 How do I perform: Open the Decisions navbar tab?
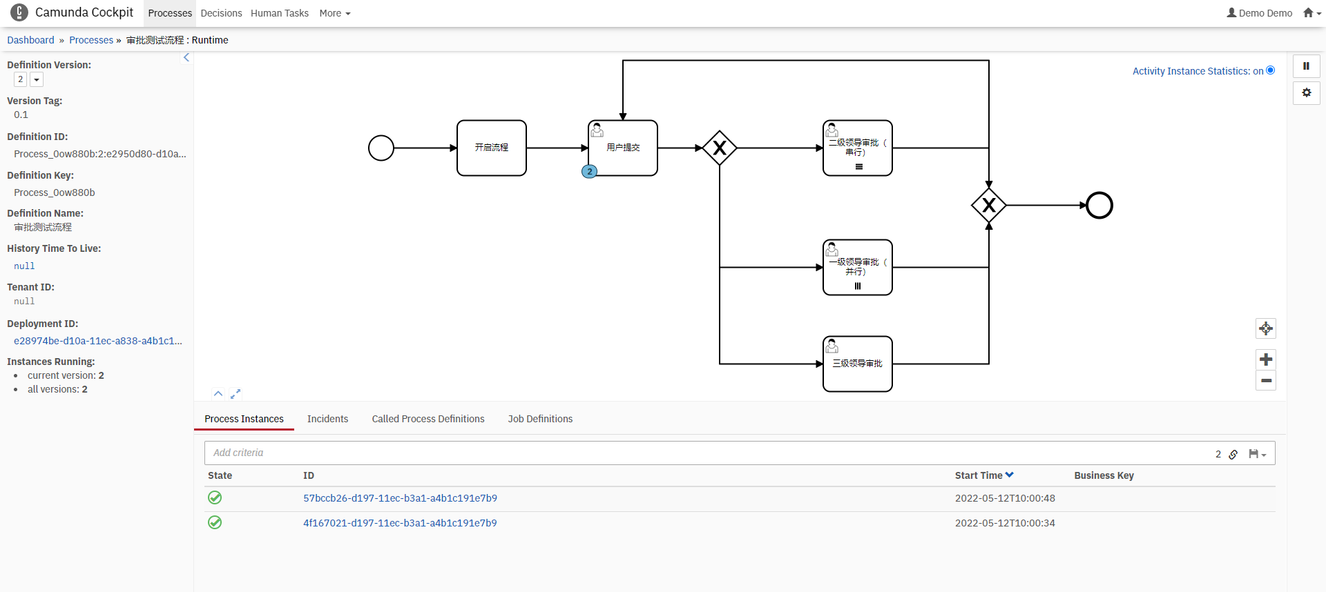221,13
